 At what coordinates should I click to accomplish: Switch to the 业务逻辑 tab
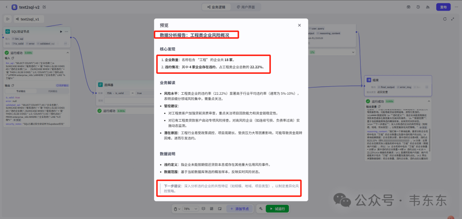point(216,7)
